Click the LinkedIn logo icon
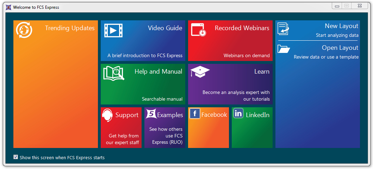This screenshot has height=169, width=373. point(238,114)
